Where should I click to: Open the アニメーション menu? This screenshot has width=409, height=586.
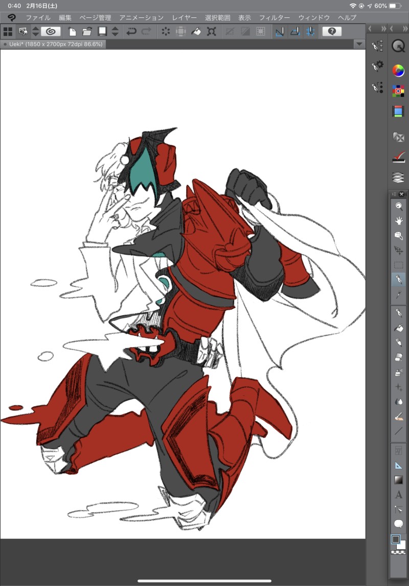[142, 17]
